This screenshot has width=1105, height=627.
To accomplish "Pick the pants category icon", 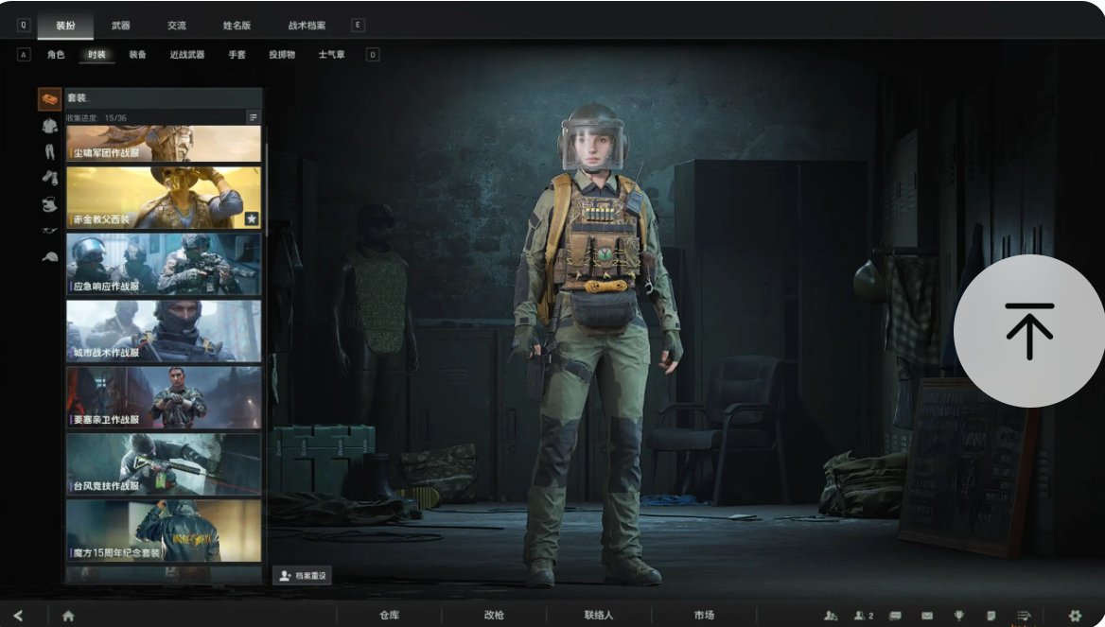I will tap(49, 151).
